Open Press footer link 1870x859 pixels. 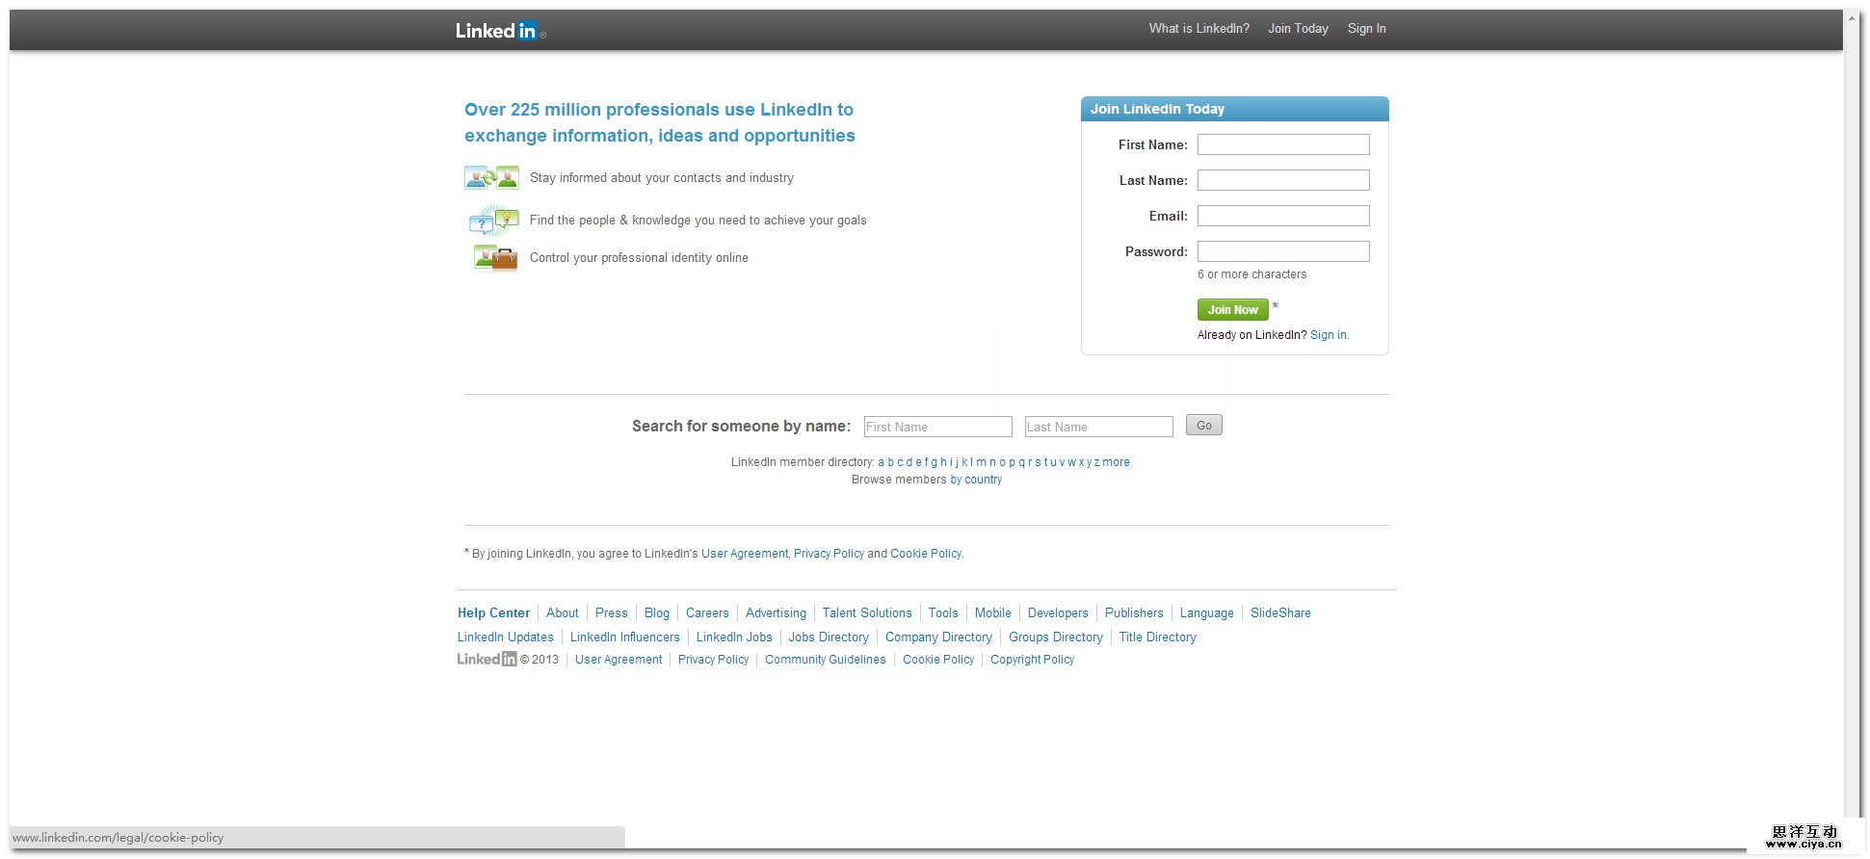click(x=611, y=613)
